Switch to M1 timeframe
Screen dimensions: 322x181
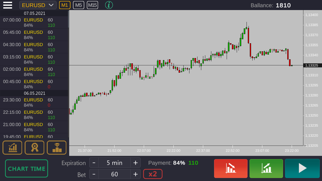pos(65,5)
